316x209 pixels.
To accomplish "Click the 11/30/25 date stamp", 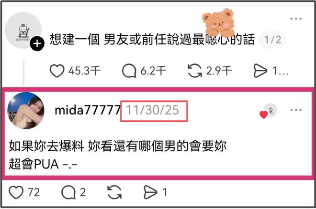I will point(153,110).
